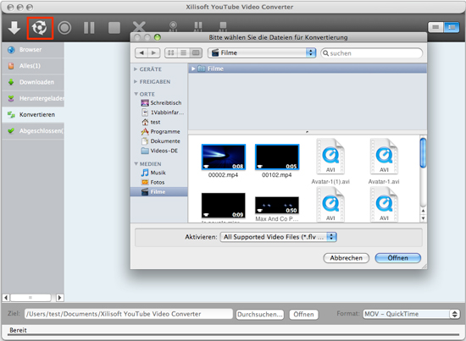The height and width of the screenshot is (341, 466).
Task: Click the sidebar horizontal scrollbar thumb
Action: (31, 297)
